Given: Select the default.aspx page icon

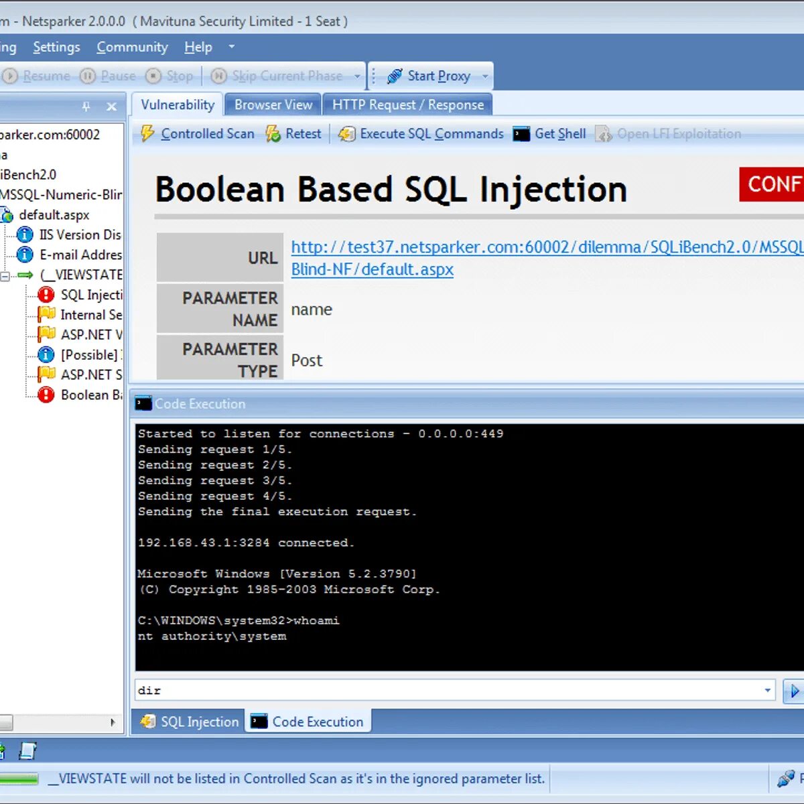Looking at the screenshot, I should tap(6, 215).
